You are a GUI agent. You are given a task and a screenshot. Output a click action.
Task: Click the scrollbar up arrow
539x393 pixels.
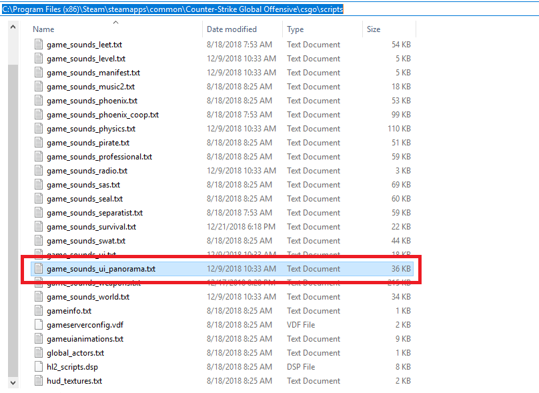(x=13, y=27)
